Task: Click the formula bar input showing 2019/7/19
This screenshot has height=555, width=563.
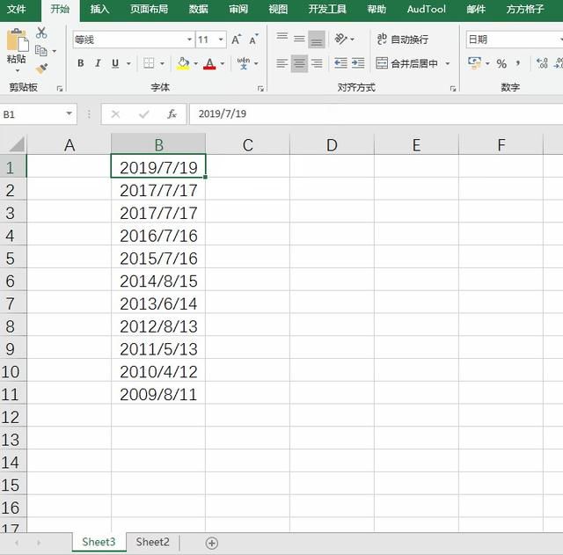Action: pos(376,113)
